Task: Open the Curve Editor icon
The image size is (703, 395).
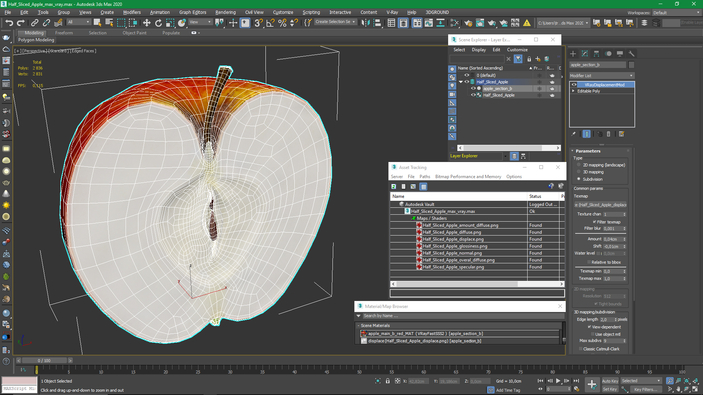Action: click(428, 23)
